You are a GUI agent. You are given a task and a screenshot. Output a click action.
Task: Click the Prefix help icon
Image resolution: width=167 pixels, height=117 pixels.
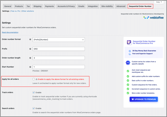(30, 49)
